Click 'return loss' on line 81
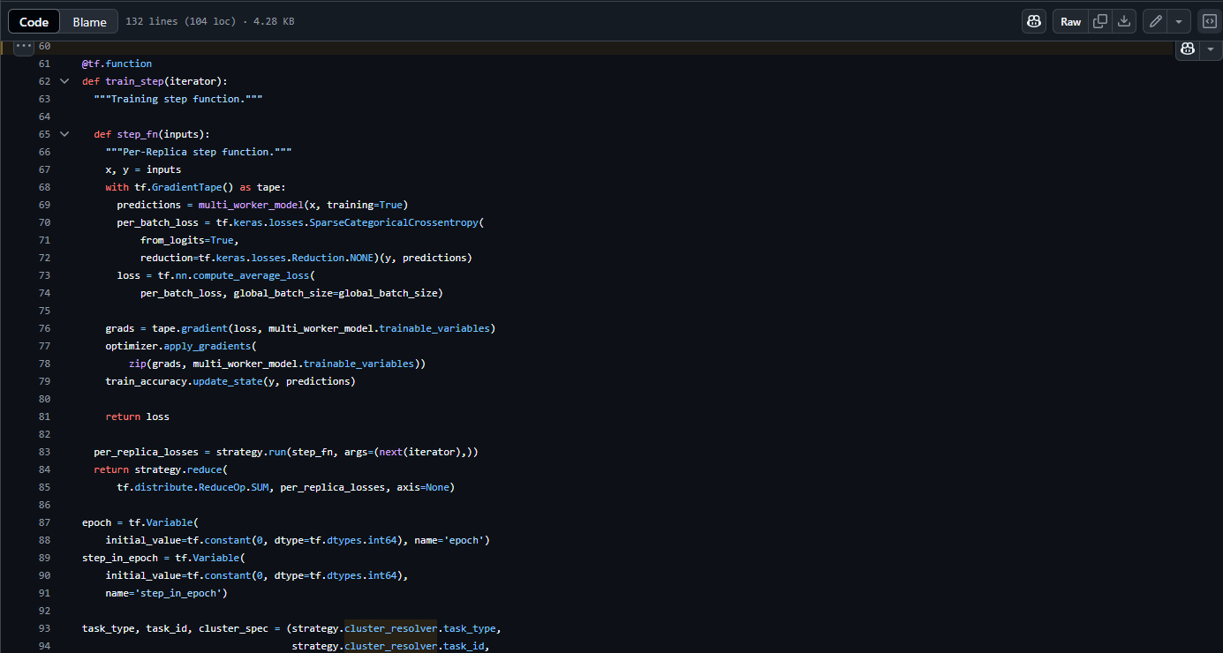The image size is (1223, 653). tap(137, 417)
